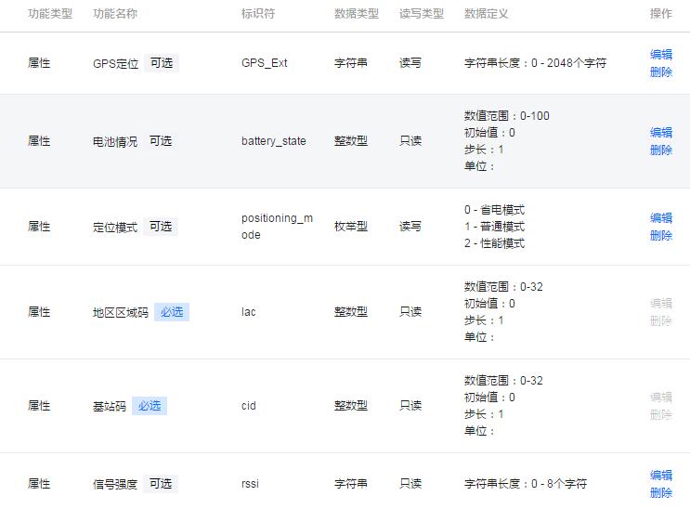Click the 读写类型 column header
This screenshot has width=690, height=509.
(x=422, y=14)
